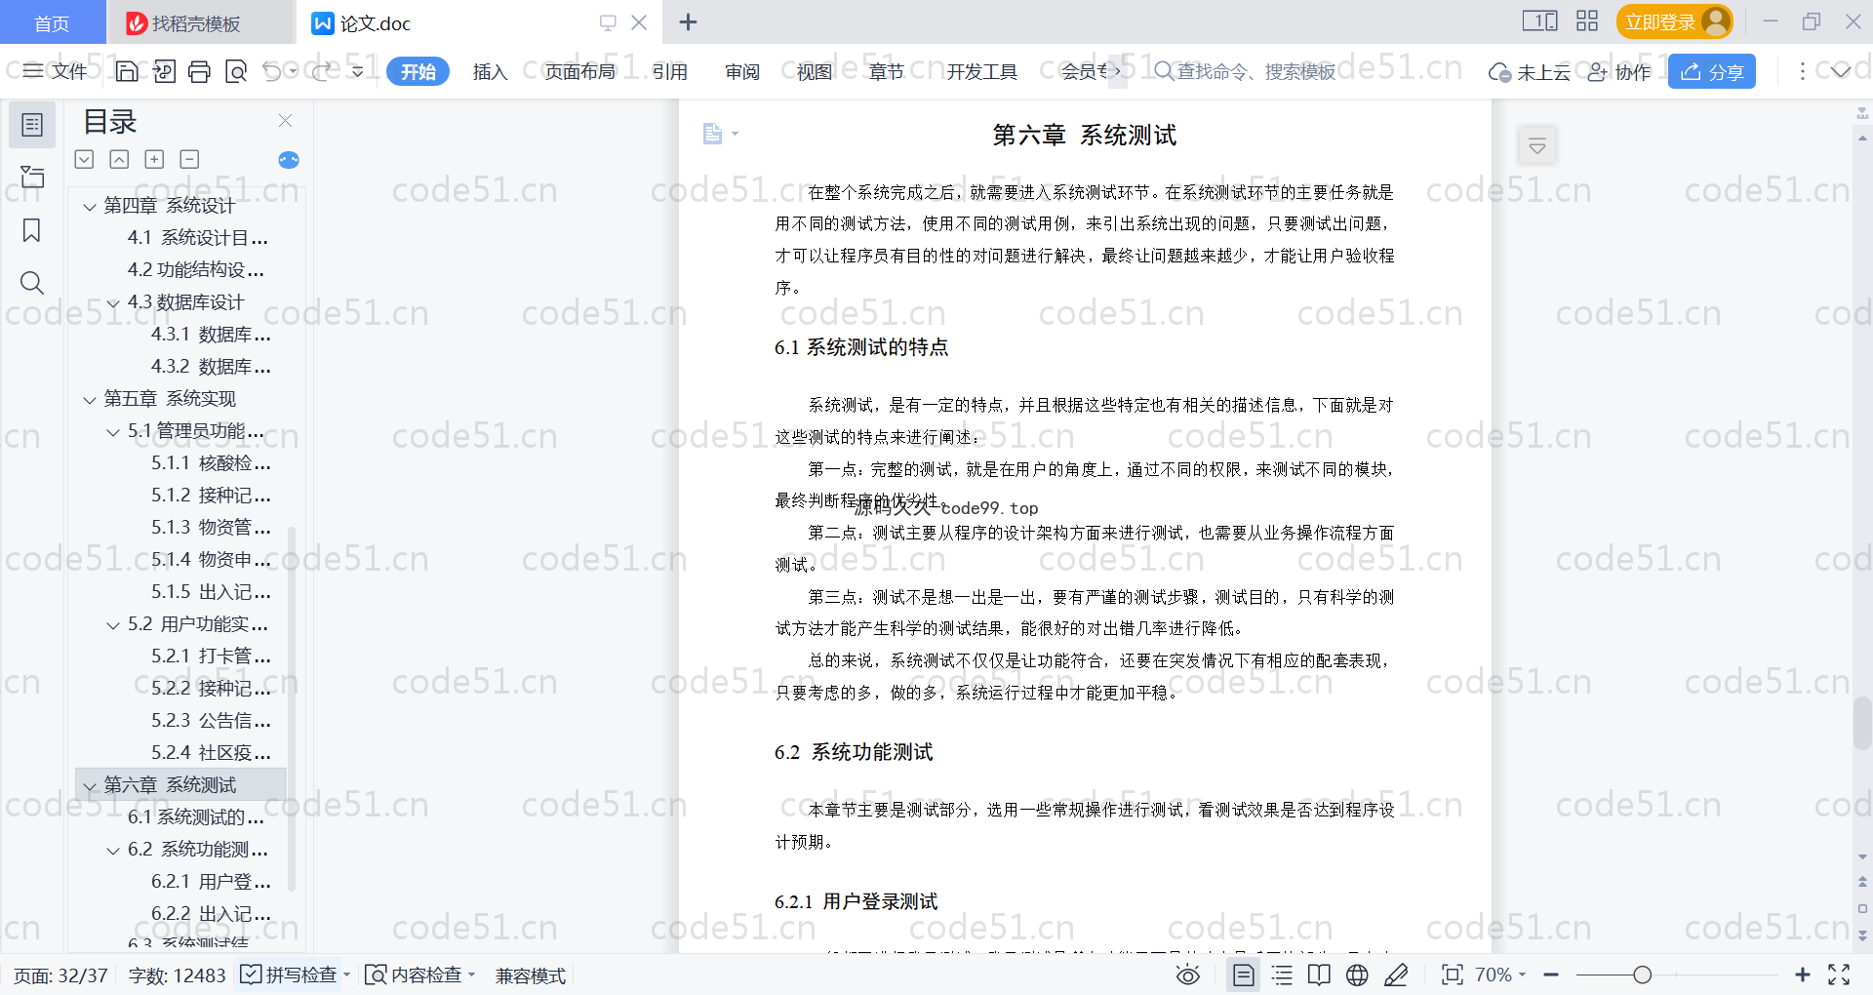Viewport: 1873px width, 995px height.
Task: Click 协作 collaboration button
Action: point(1619,71)
